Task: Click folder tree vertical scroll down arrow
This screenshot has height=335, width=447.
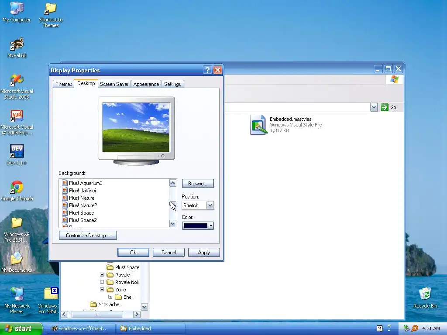Action: click(144, 307)
